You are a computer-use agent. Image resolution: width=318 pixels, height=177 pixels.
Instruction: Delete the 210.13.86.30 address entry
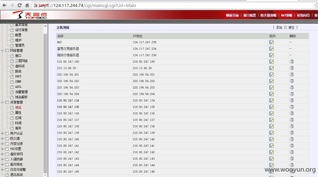(292, 68)
